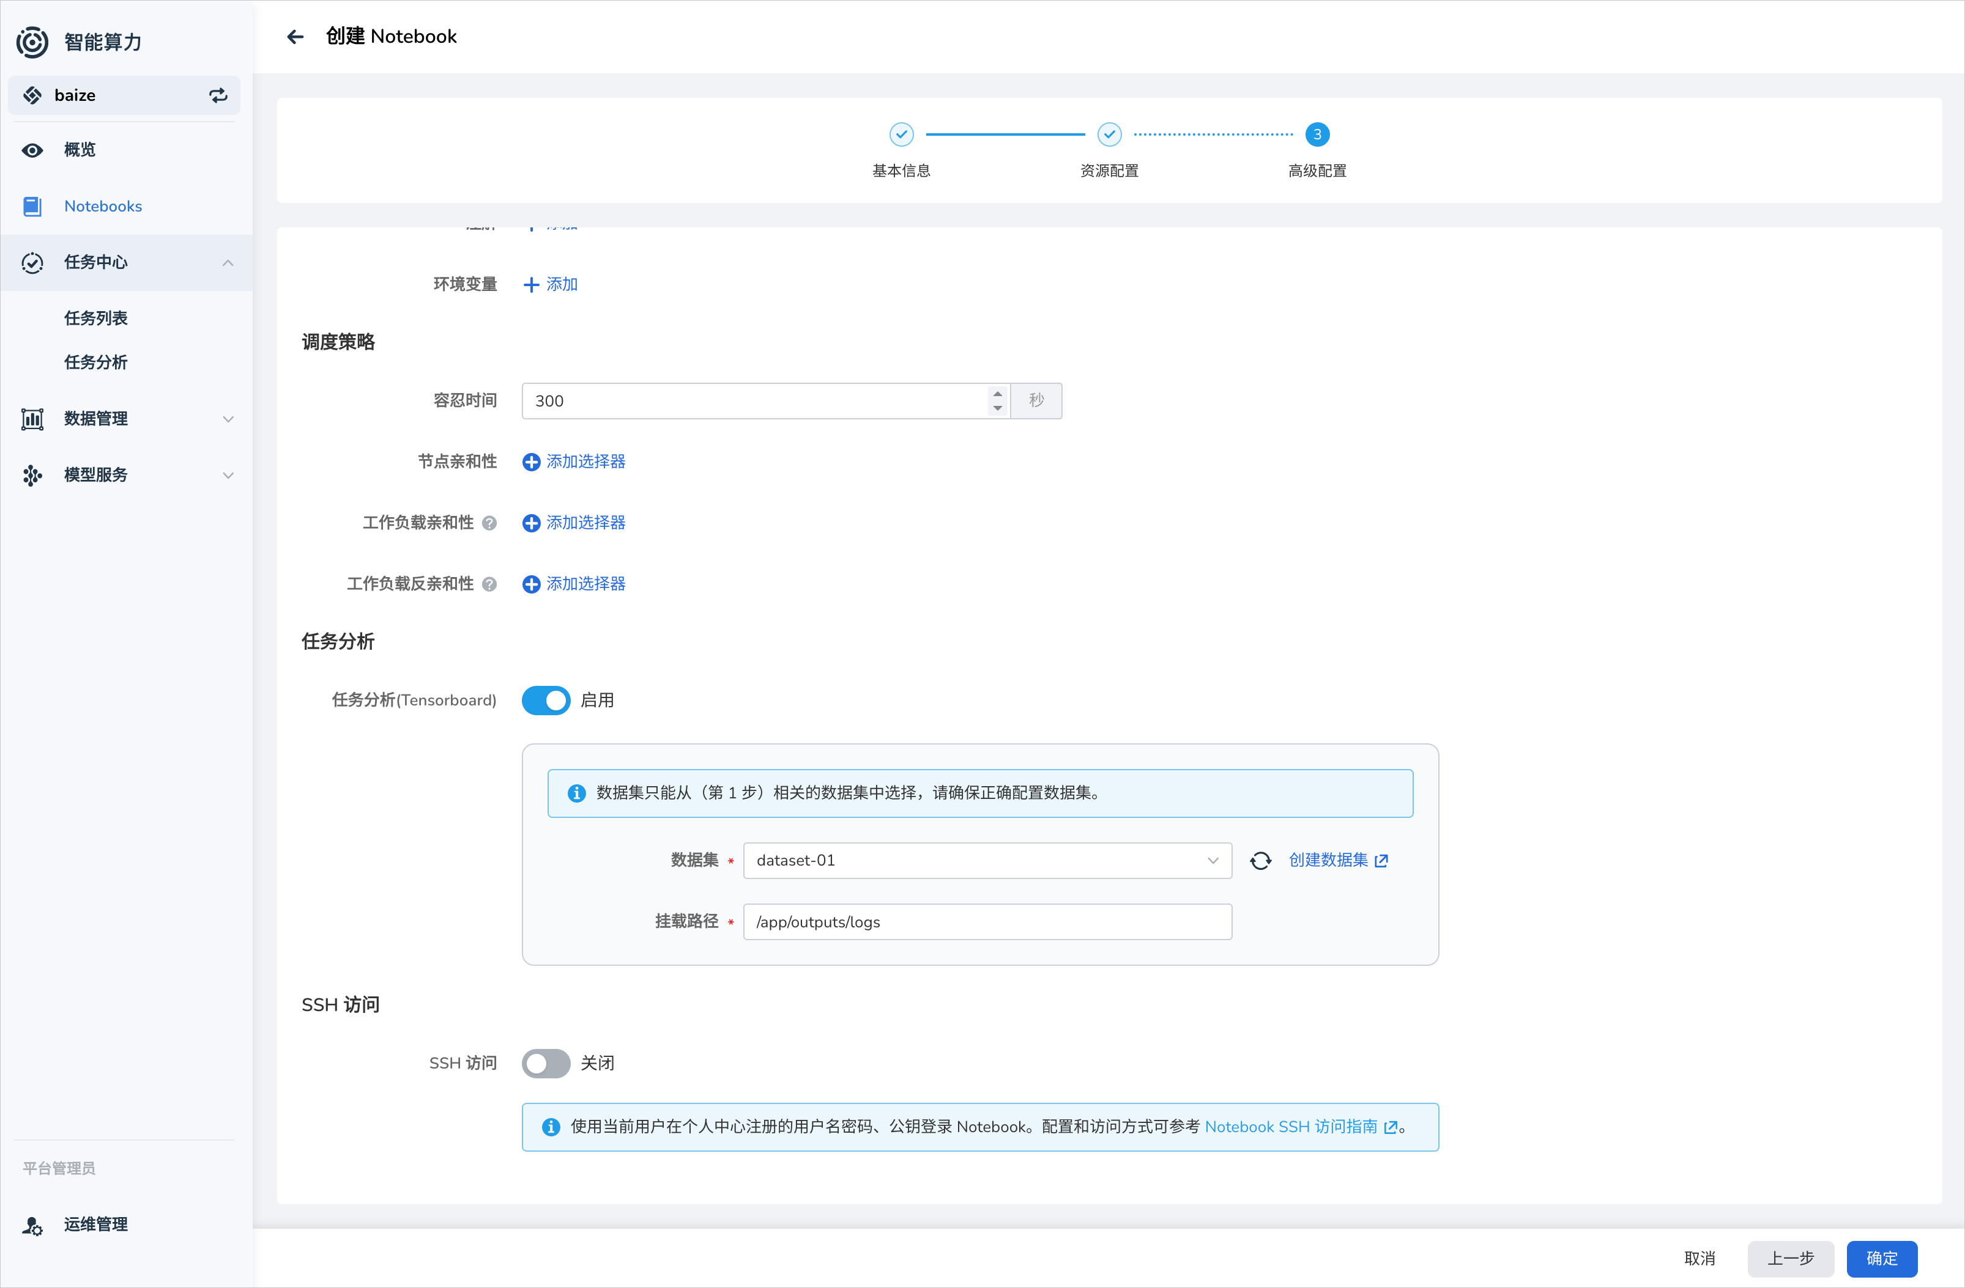
Task: Open the 数据集 dropdown showing dataset-01
Action: click(987, 861)
